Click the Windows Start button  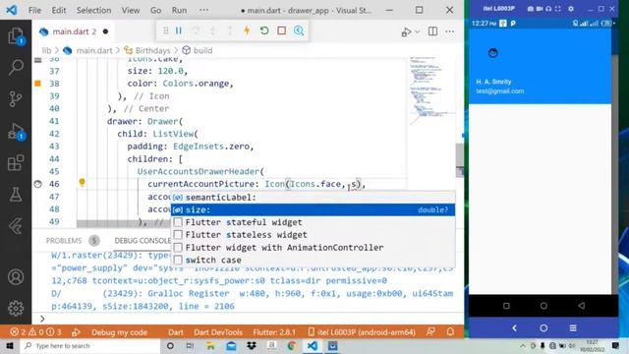point(10,345)
